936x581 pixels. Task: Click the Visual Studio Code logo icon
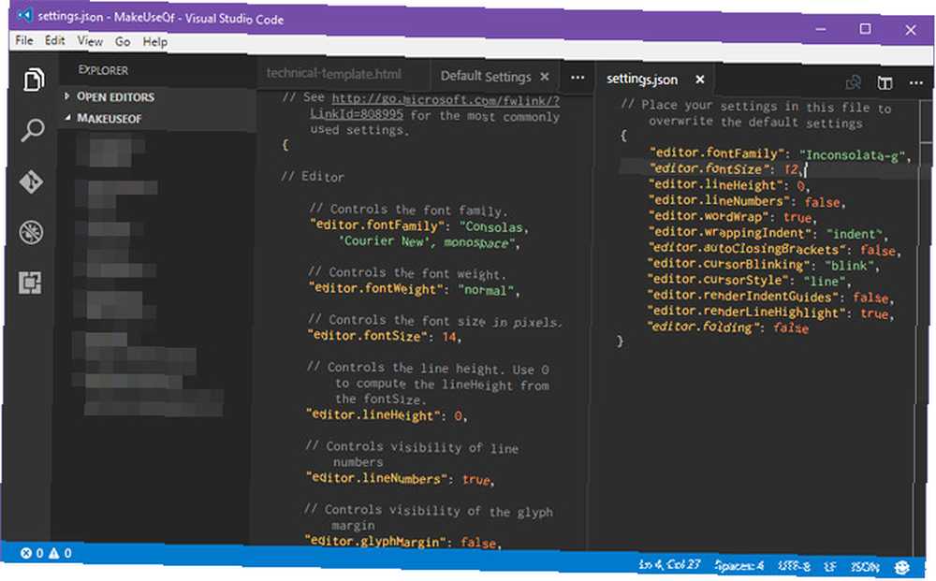coord(25,15)
